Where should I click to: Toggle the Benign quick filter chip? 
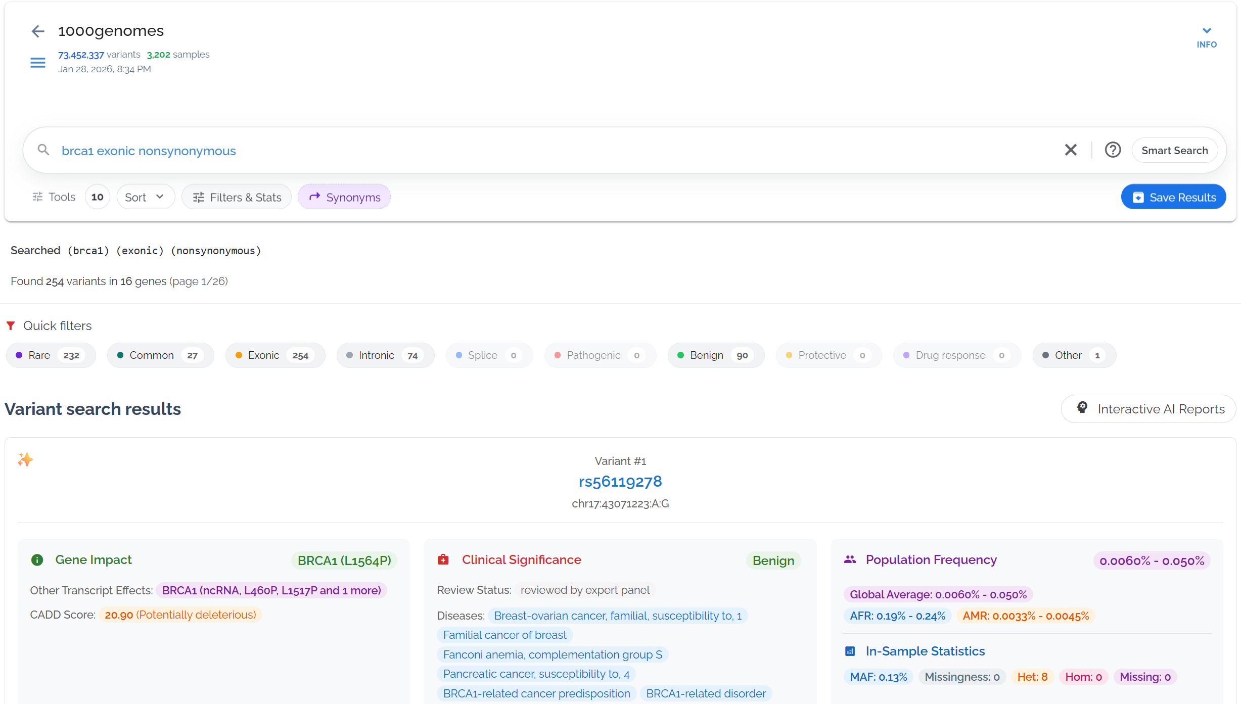(x=715, y=355)
